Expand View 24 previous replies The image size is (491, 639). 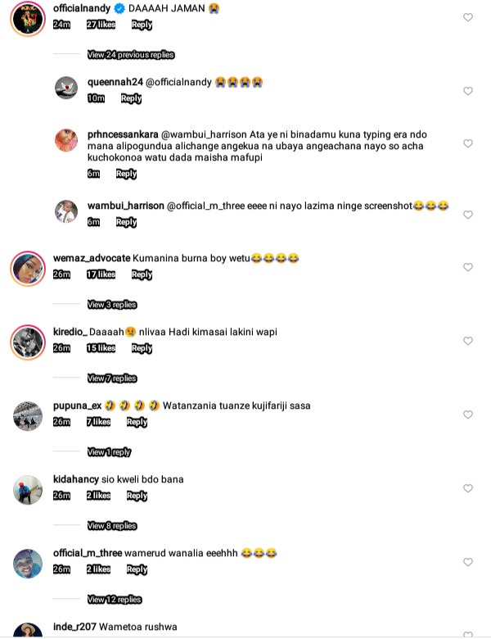point(131,55)
